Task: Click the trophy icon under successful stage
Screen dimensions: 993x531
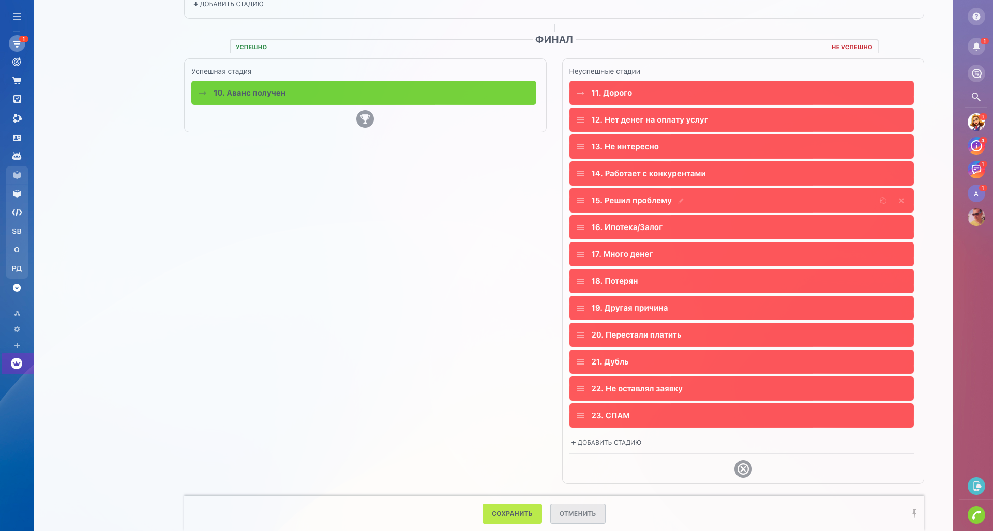Action: click(365, 119)
